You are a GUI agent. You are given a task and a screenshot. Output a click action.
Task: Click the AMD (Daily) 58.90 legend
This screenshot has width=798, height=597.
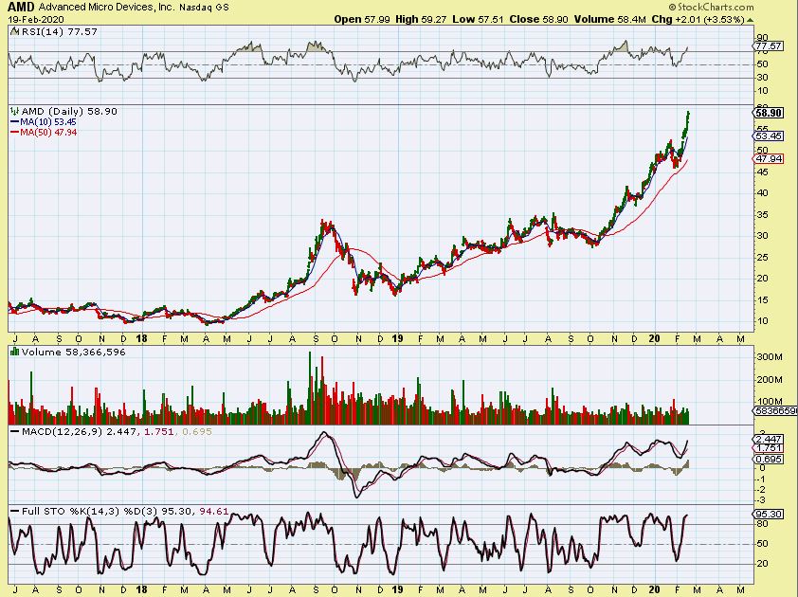(69, 111)
